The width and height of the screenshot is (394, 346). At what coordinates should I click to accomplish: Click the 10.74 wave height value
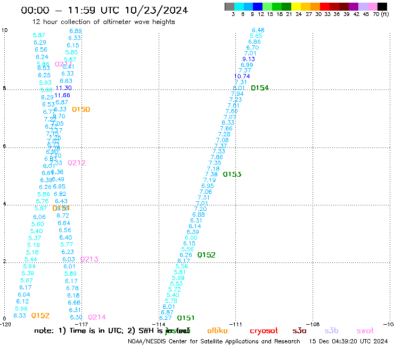click(x=242, y=77)
